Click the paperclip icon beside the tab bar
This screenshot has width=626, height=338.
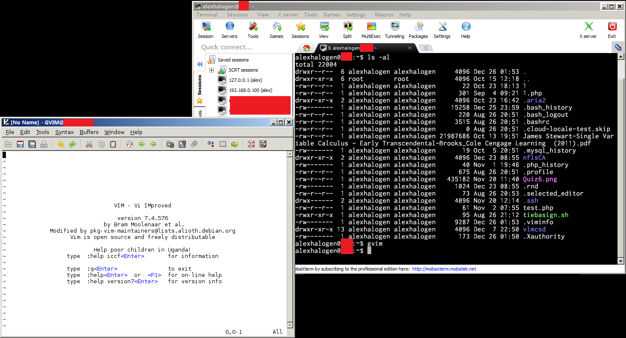(x=618, y=48)
